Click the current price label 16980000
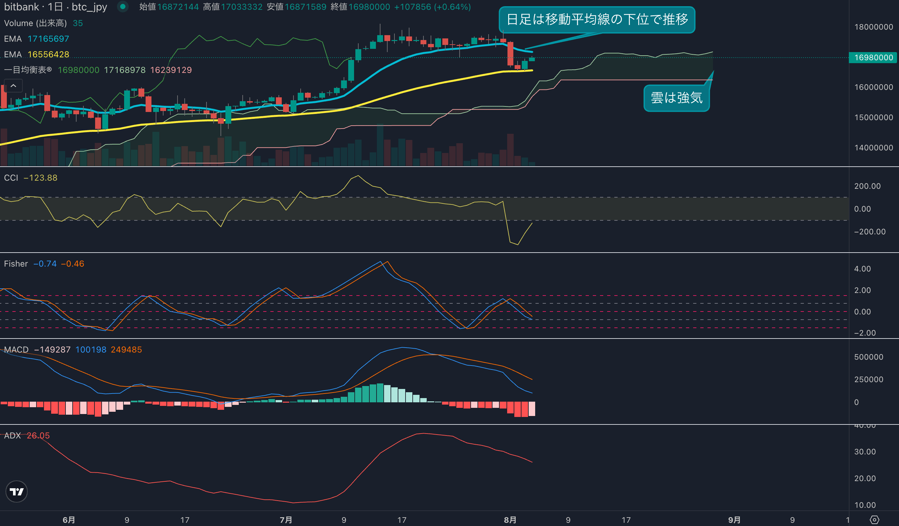899x526 pixels. point(873,57)
